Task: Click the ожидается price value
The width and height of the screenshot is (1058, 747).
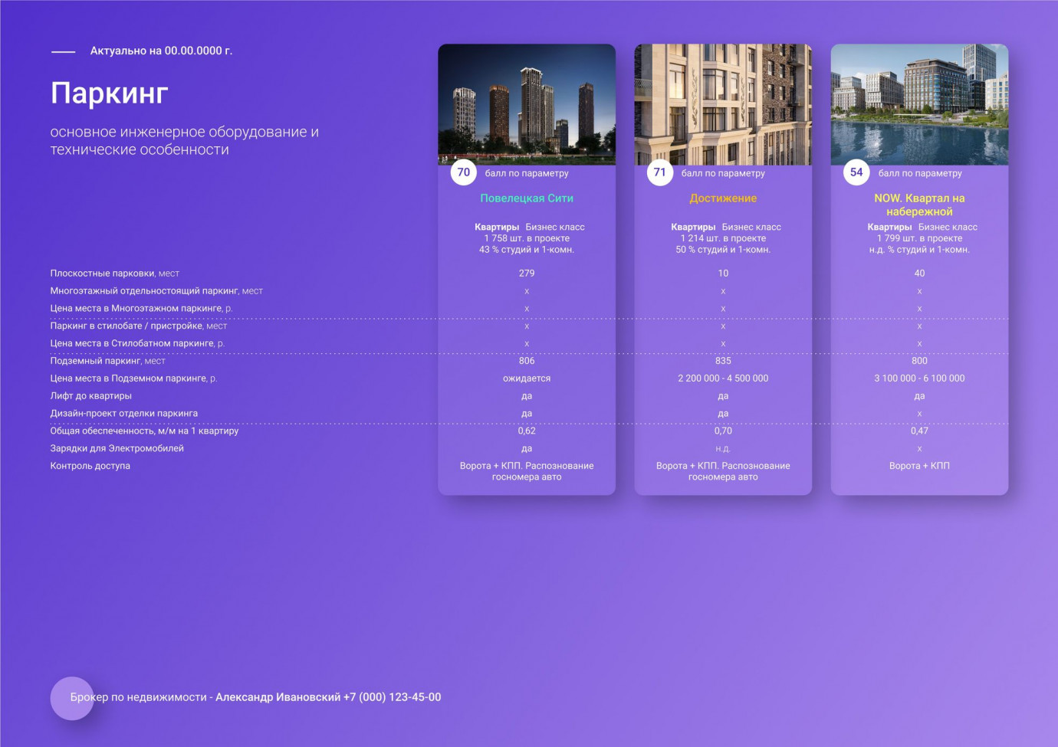Action: (x=527, y=378)
